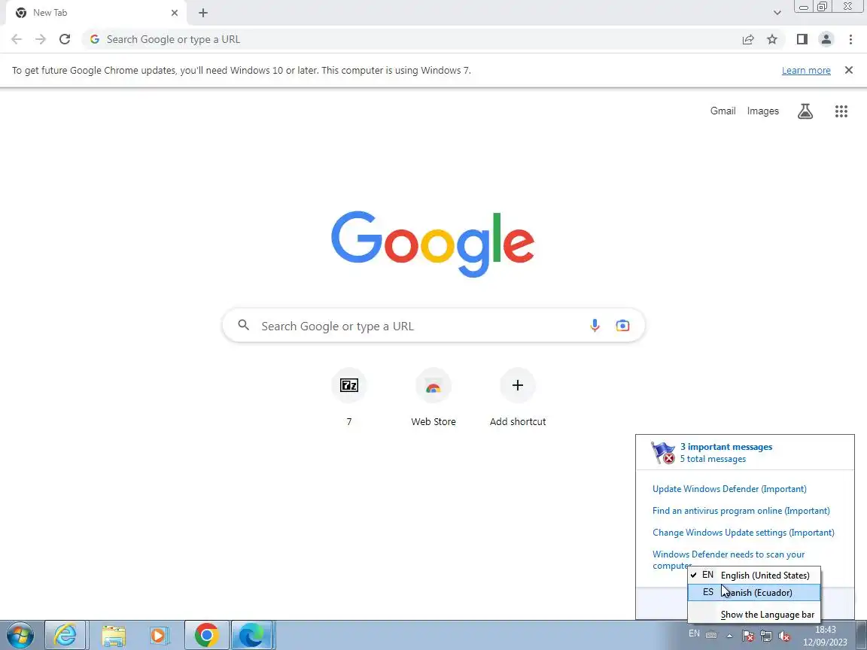This screenshot has height=650, width=867.
Task: Click Change Windows Update settings link
Action: pyautogui.click(x=743, y=533)
